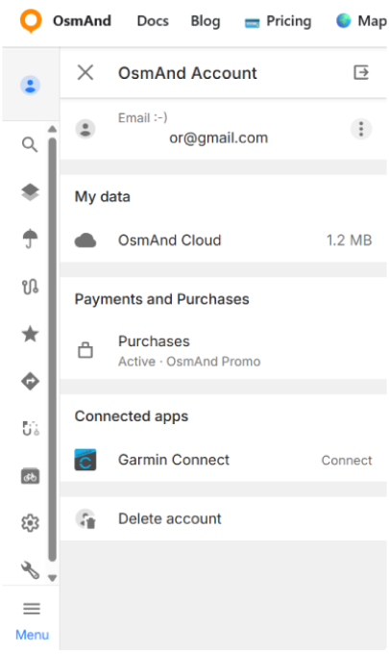Open the Pricing page link

pyautogui.click(x=279, y=21)
